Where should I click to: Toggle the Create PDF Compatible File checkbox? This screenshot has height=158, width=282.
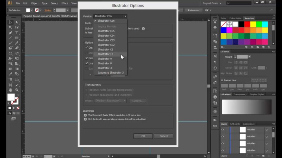87,48
